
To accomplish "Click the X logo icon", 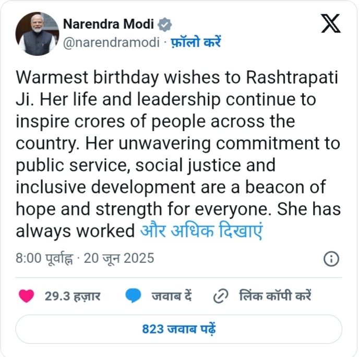I will coord(331,24).
